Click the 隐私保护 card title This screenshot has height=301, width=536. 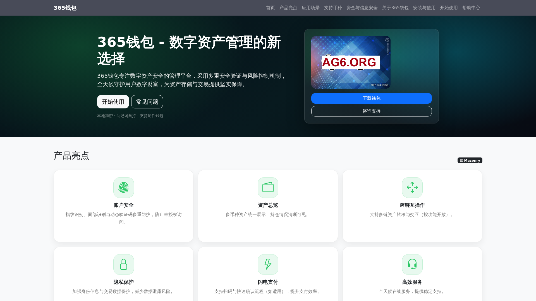point(124,282)
